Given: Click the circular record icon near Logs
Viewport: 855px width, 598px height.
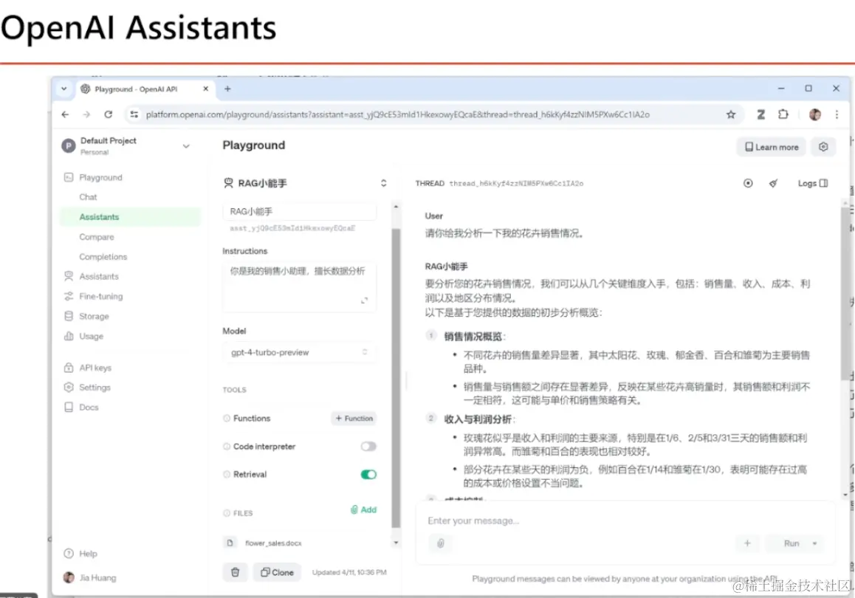Looking at the screenshot, I should [x=748, y=183].
